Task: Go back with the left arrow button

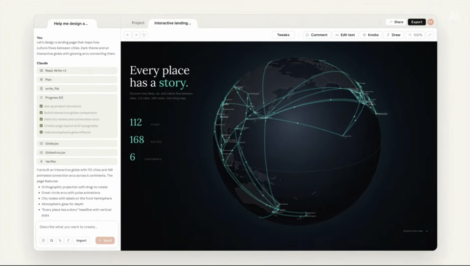Action: tap(128, 35)
